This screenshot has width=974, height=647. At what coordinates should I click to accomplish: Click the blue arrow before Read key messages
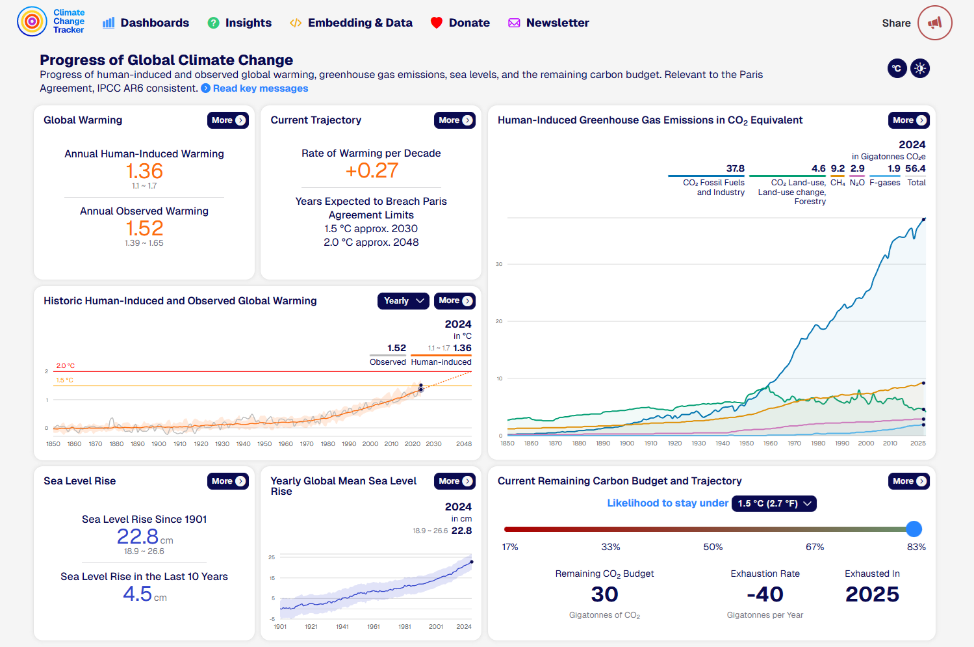click(205, 88)
